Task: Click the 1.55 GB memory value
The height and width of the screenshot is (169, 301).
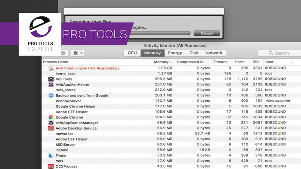Action: click(165, 68)
